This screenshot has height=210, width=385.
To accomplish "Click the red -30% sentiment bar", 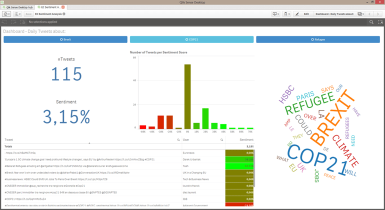I will point(161,122).
